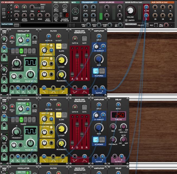Screen dimensions: 177x174
Task: Click the POLY GATE jack
Action: click(x=65, y=6)
